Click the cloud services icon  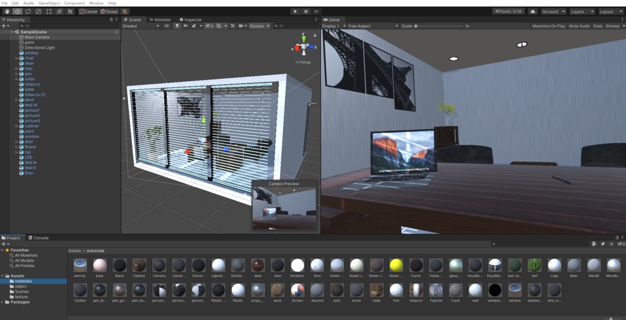532,12
